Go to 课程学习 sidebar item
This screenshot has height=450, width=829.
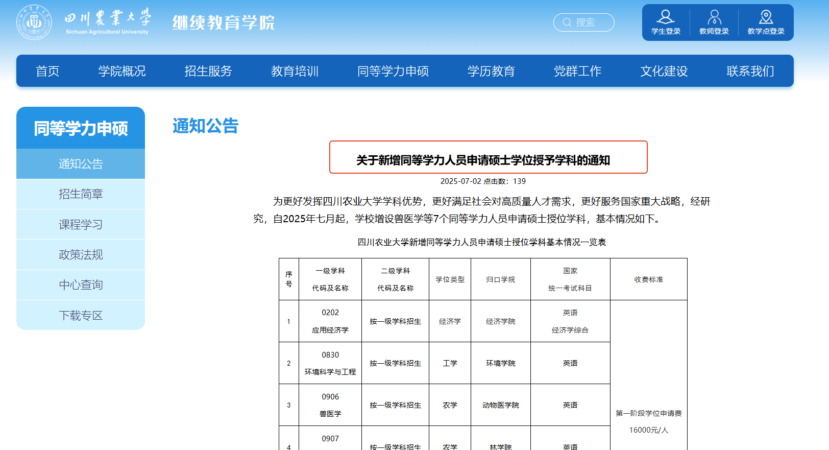[81, 225]
